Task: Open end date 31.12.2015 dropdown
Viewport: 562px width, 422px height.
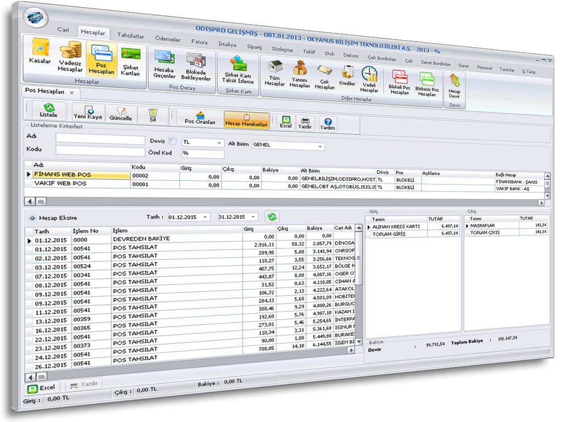Action: (x=253, y=216)
